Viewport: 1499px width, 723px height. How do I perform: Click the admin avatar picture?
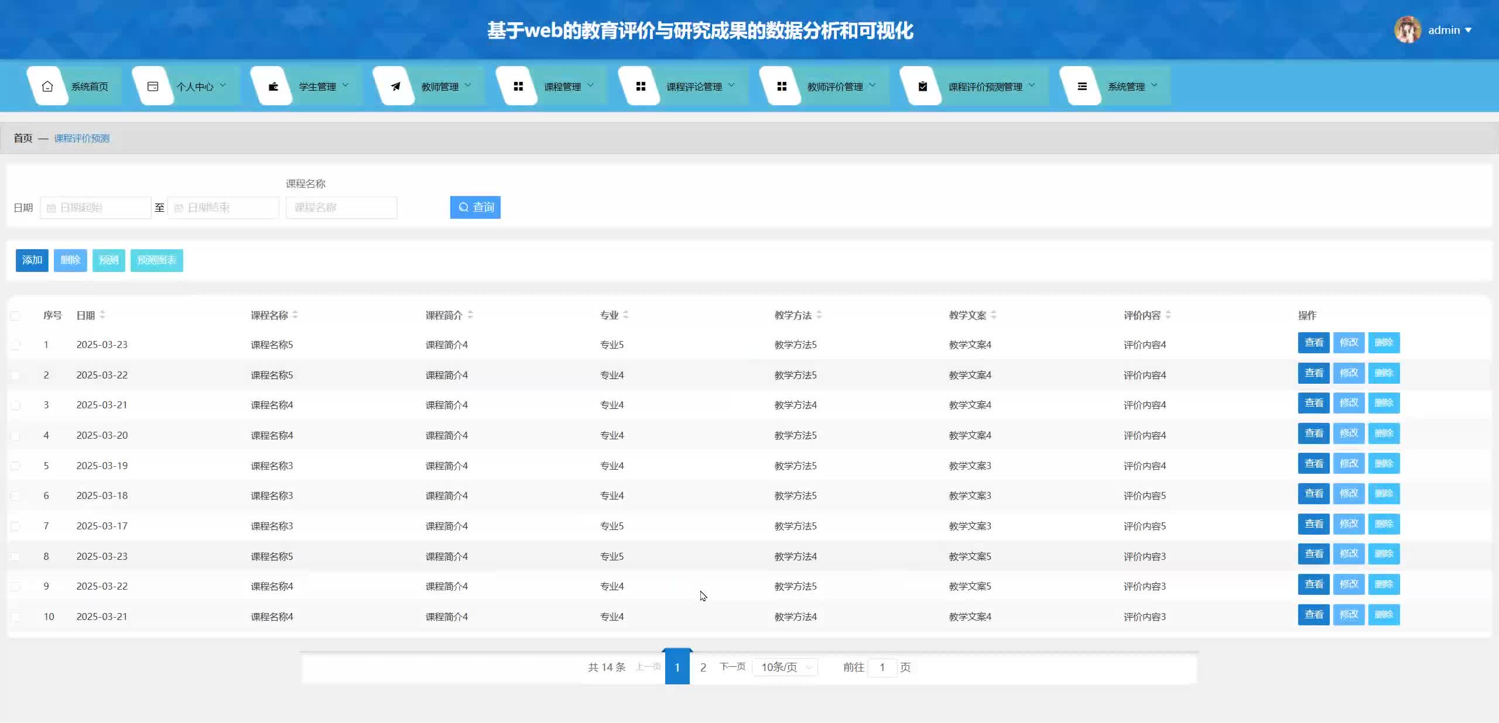1408,30
